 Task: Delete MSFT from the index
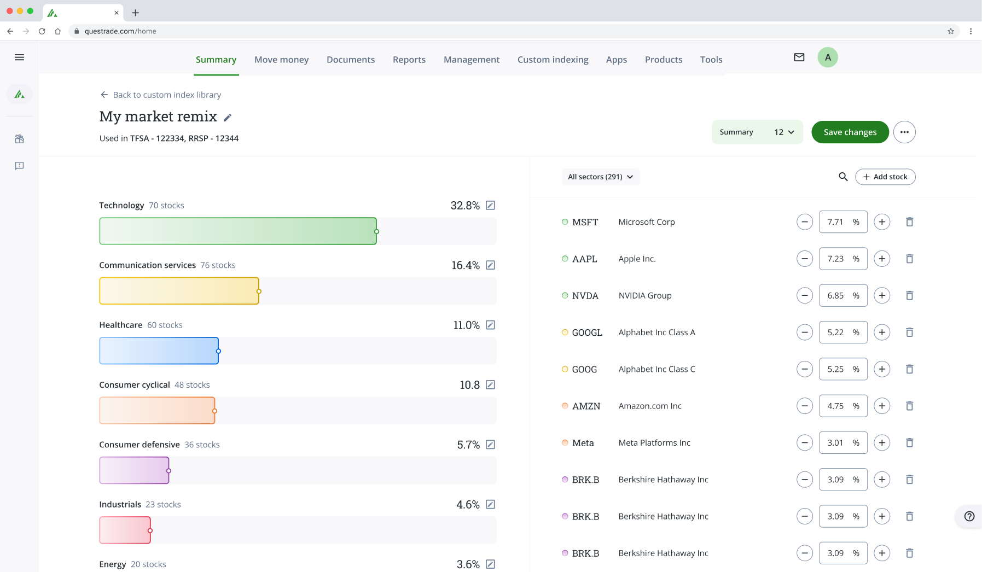coord(910,222)
